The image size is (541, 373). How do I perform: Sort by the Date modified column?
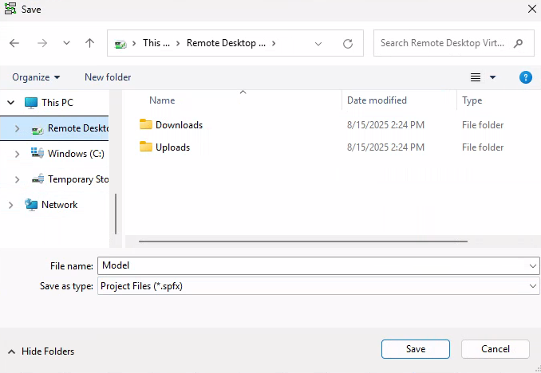377,100
